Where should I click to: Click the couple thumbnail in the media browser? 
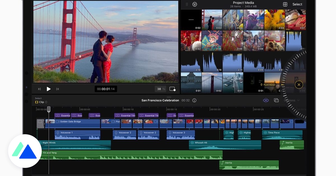(212, 20)
